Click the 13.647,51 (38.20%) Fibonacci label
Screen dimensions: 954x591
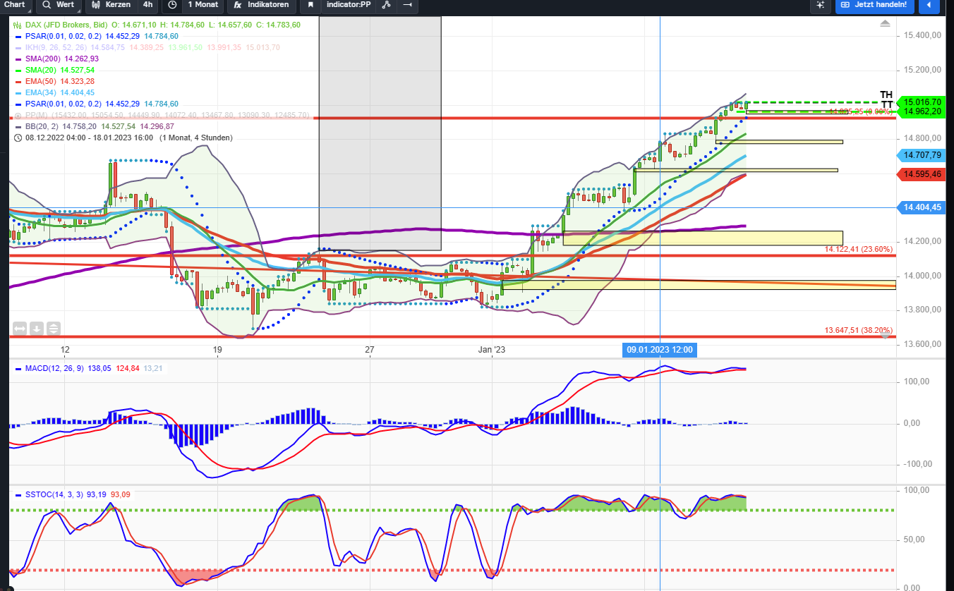pos(859,330)
